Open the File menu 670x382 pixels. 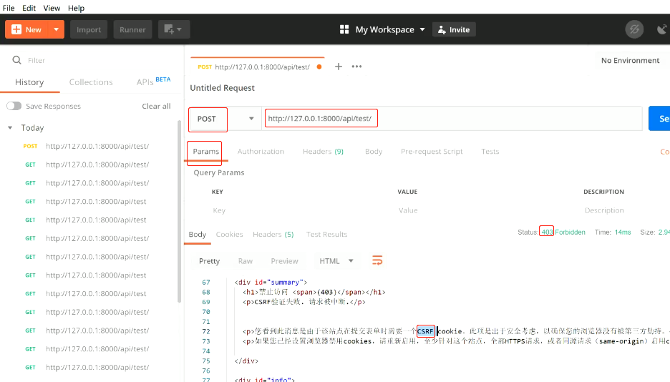click(x=9, y=8)
